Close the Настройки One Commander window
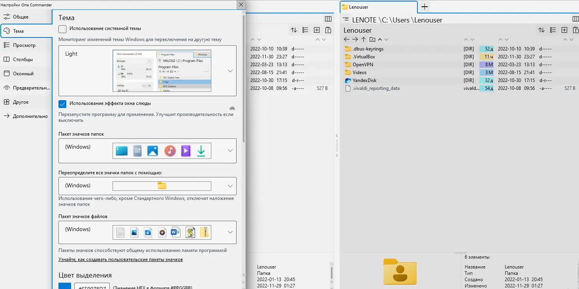 241,5
